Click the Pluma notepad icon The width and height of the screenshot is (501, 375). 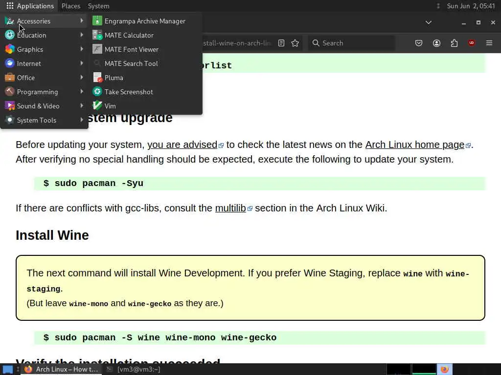click(97, 78)
